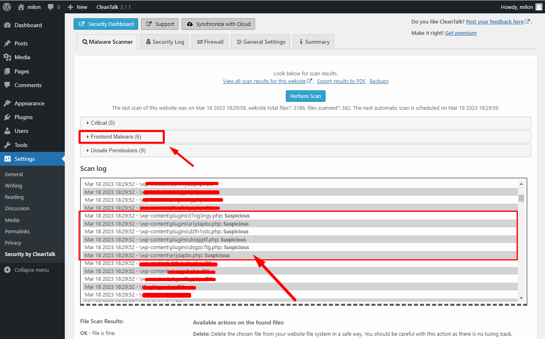This screenshot has width=545, height=339.
Task: Click the external-link icon on Security Dashboard
Action: [82, 24]
